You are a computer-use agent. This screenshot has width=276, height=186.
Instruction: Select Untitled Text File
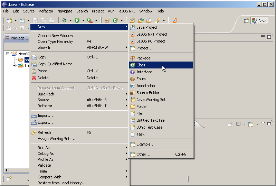pyautogui.click(x=161, y=120)
